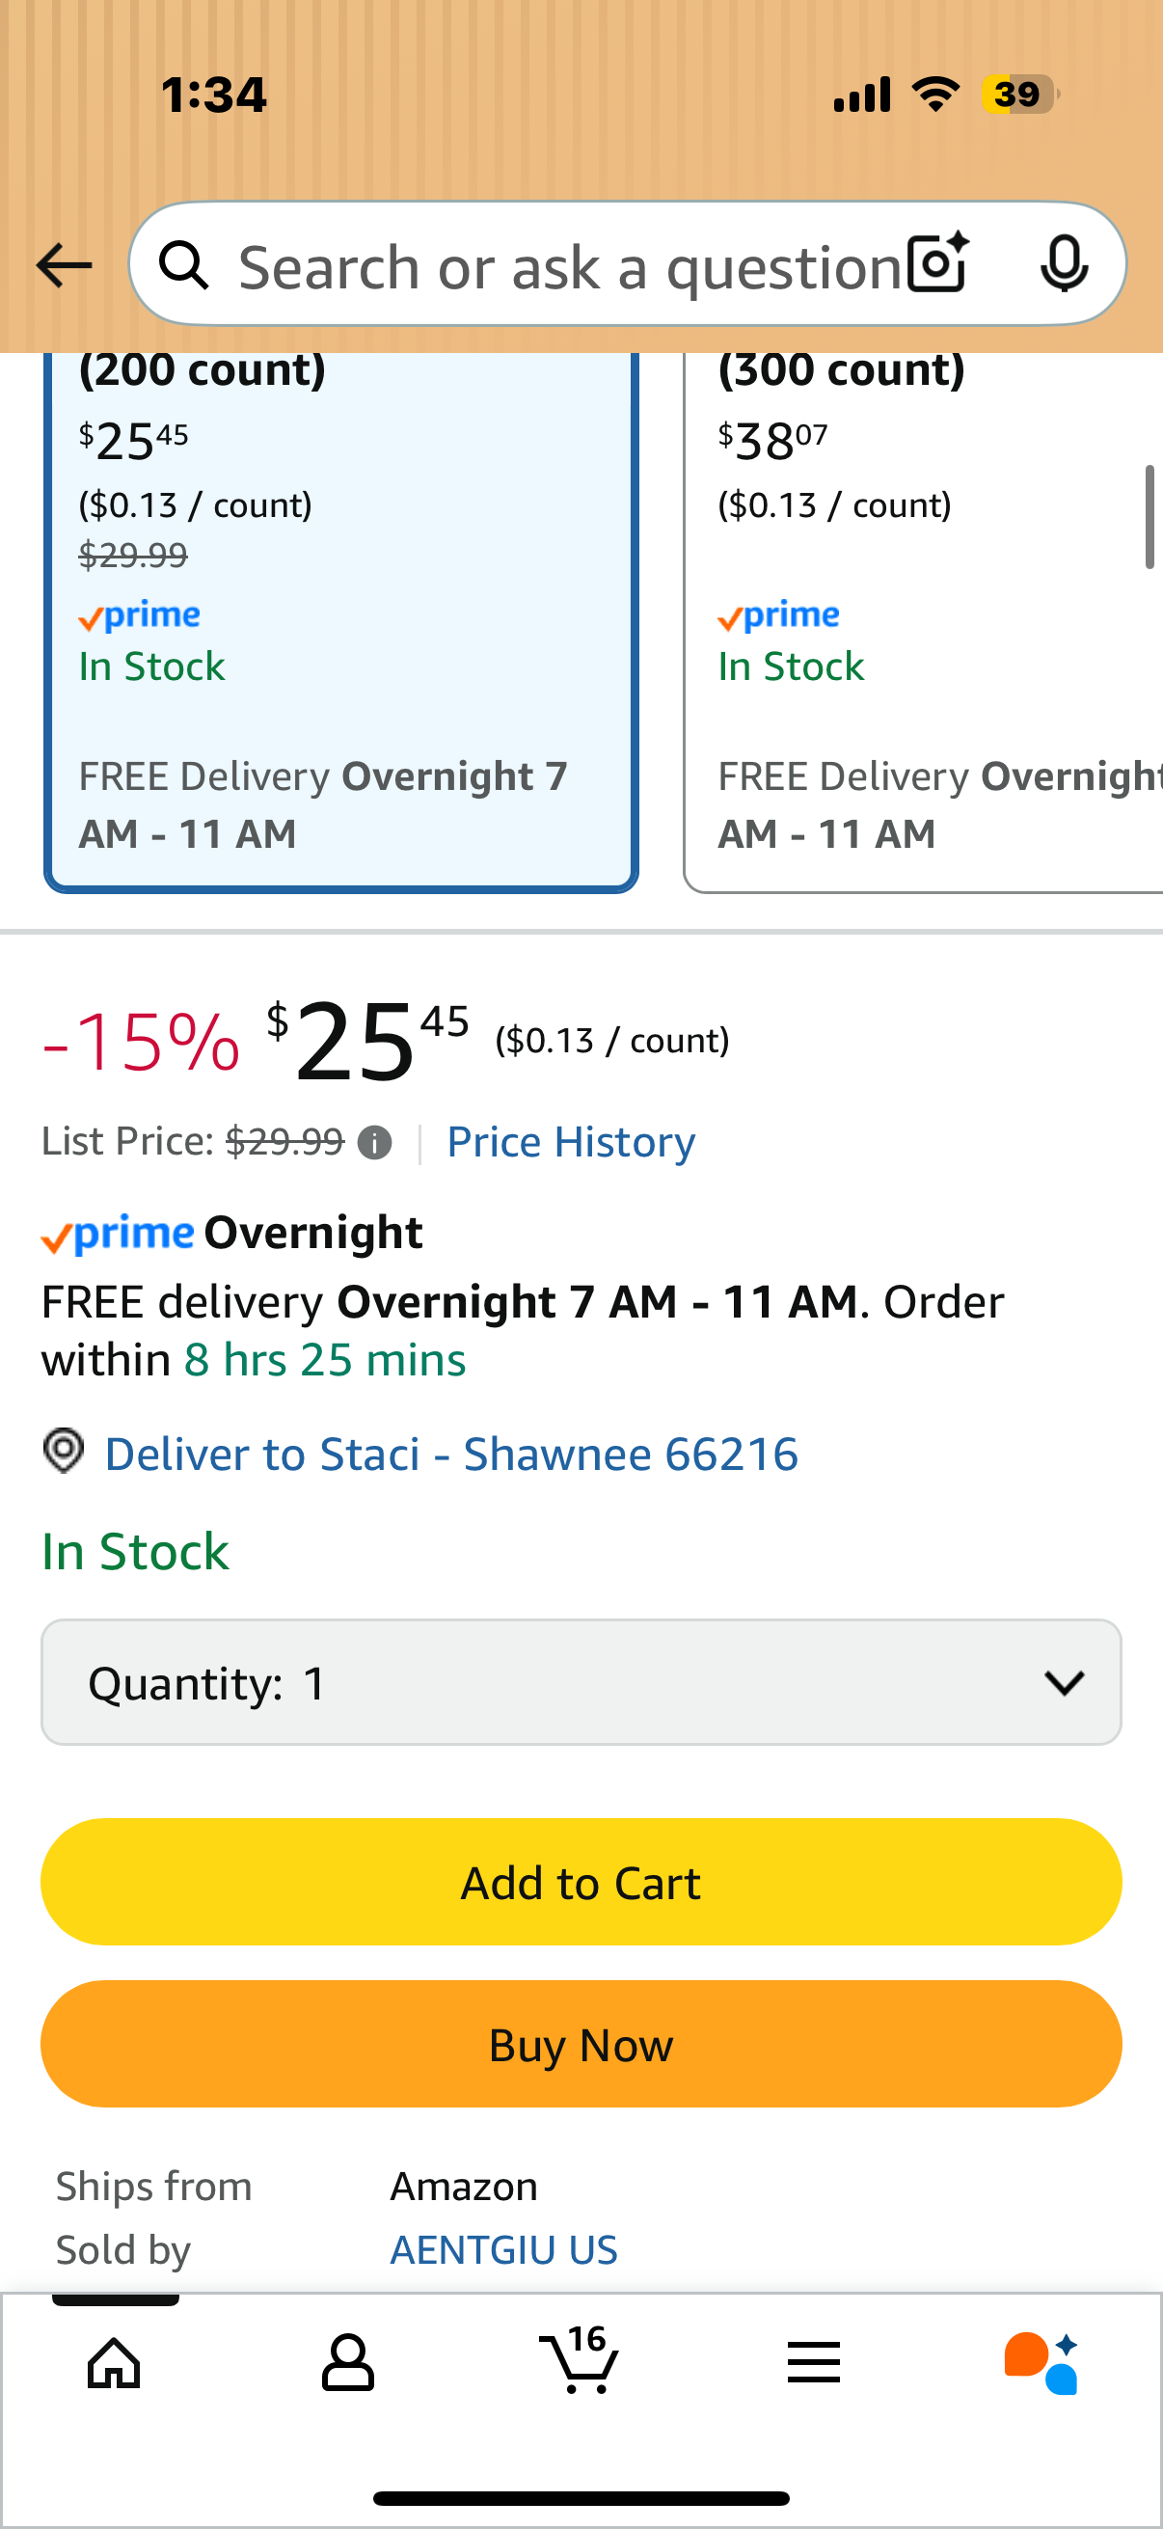This screenshot has width=1163, height=2529.
Task: Open the shopping cart with 16 items
Action: point(580,2360)
